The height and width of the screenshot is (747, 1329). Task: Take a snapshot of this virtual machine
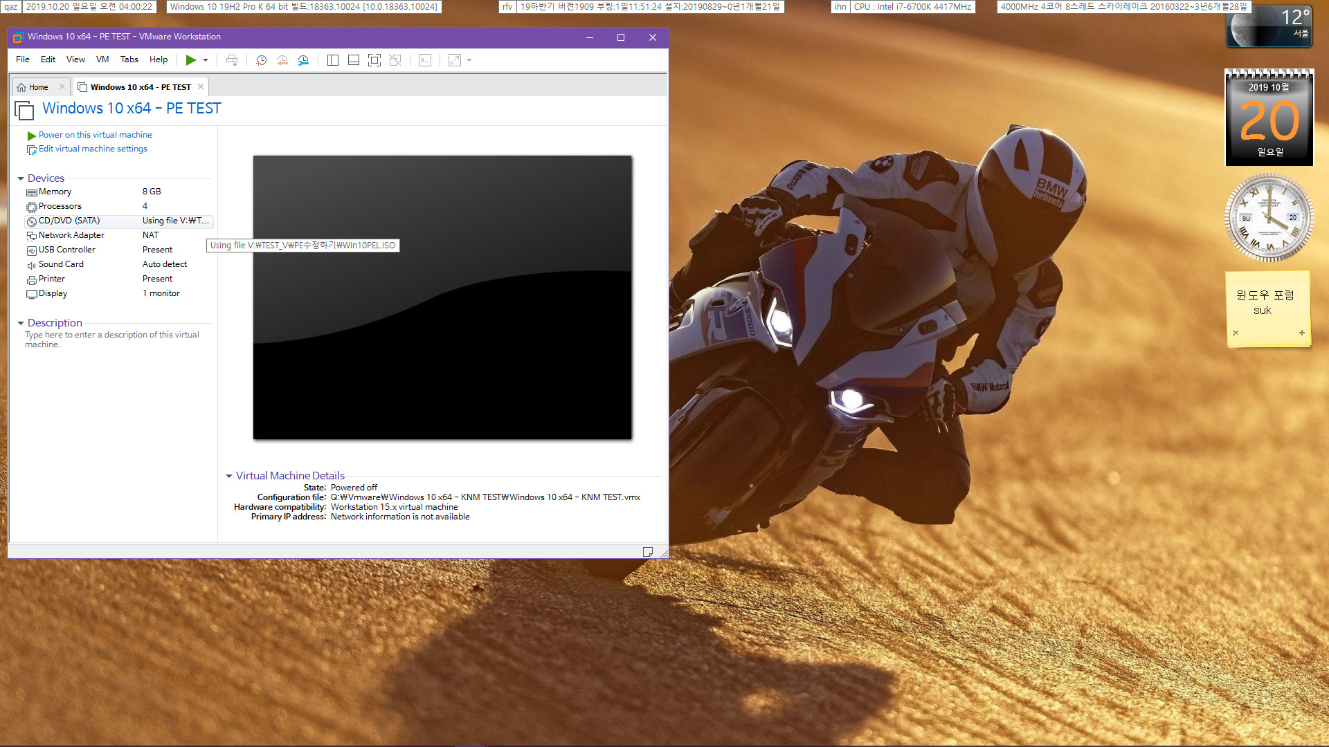point(261,60)
